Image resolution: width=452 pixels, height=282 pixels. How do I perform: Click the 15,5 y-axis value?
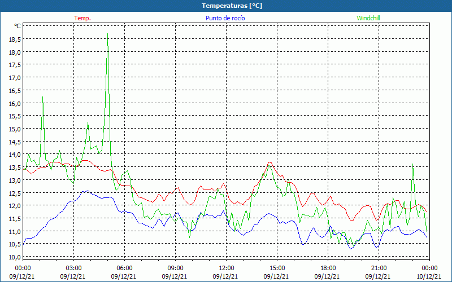click(15, 116)
